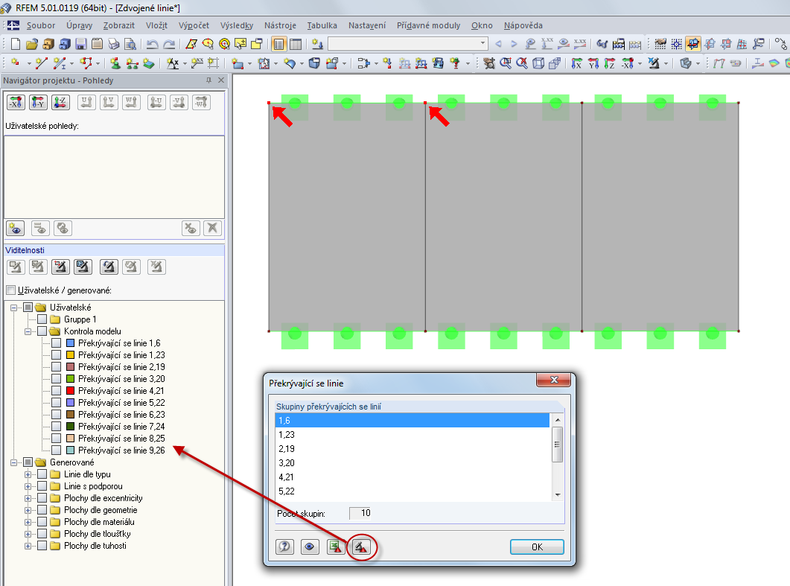Open the Výpočet menu
The width and height of the screenshot is (790, 586).
(194, 25)
